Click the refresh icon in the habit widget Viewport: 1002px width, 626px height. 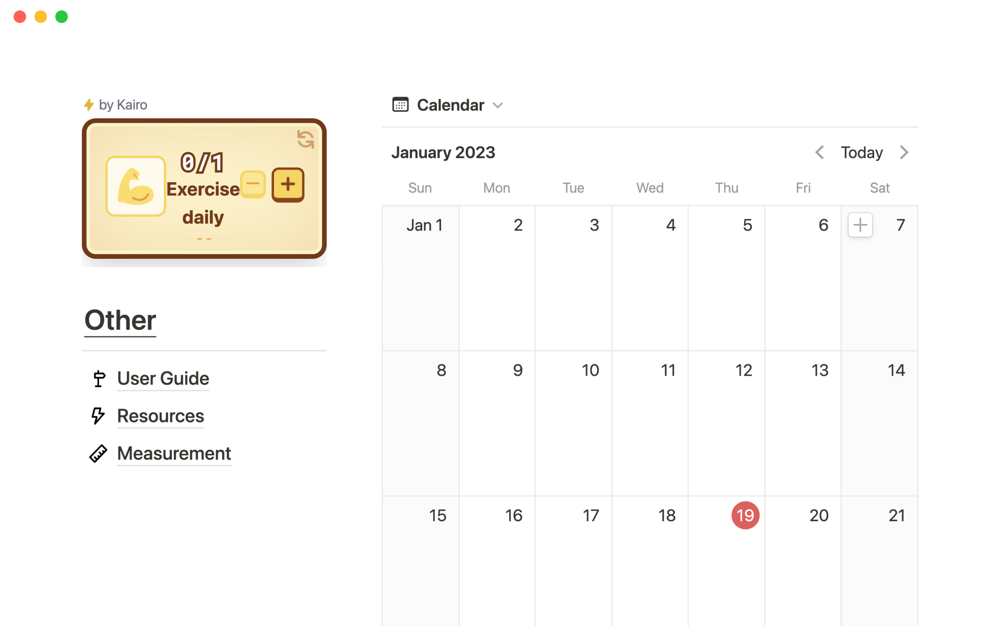[x=305, y=139]
